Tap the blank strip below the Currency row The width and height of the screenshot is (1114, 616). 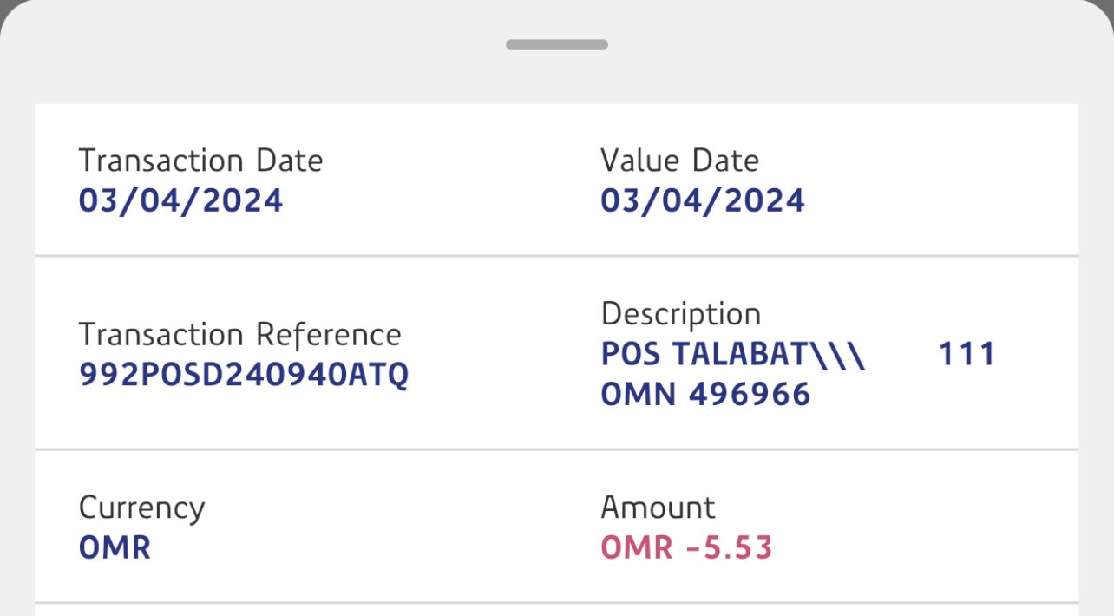click(x=557, y=610)
